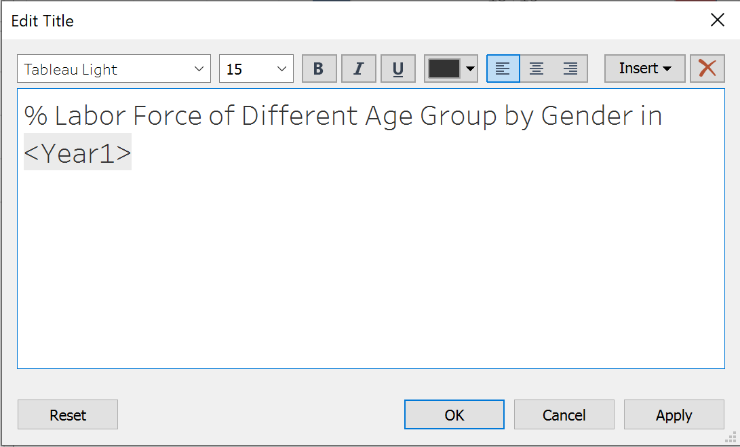The image size is (740, 447).
Task: Center-align the title text
Action: click(x=537, y=69)
